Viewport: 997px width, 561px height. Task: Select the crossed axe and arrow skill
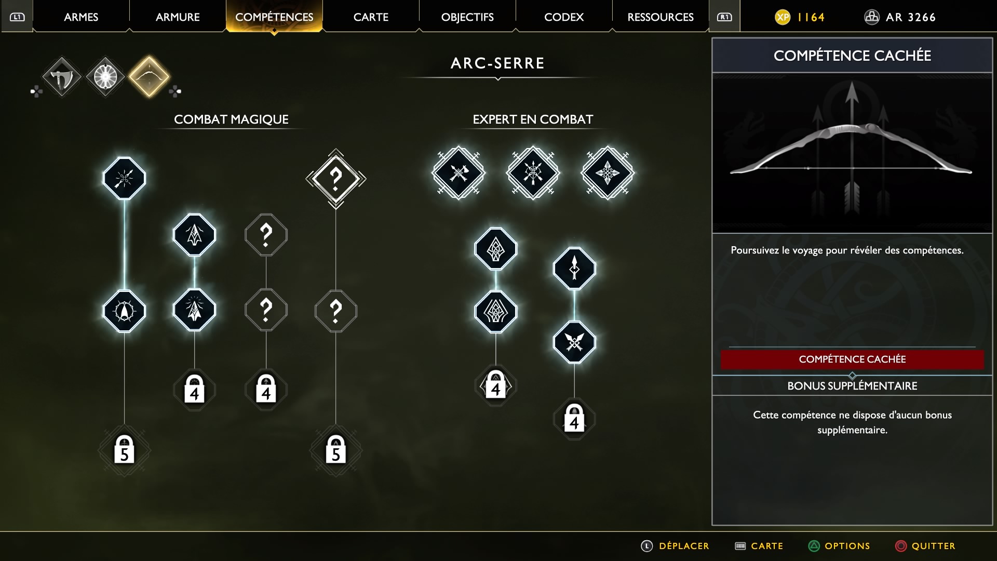pyautogui.click(x=459, y=173)
